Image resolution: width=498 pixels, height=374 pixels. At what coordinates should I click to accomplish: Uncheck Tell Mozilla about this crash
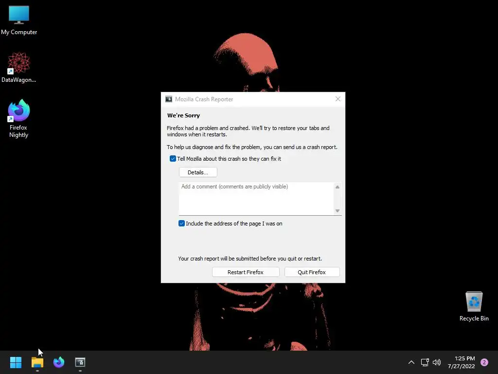click(173, 159)
